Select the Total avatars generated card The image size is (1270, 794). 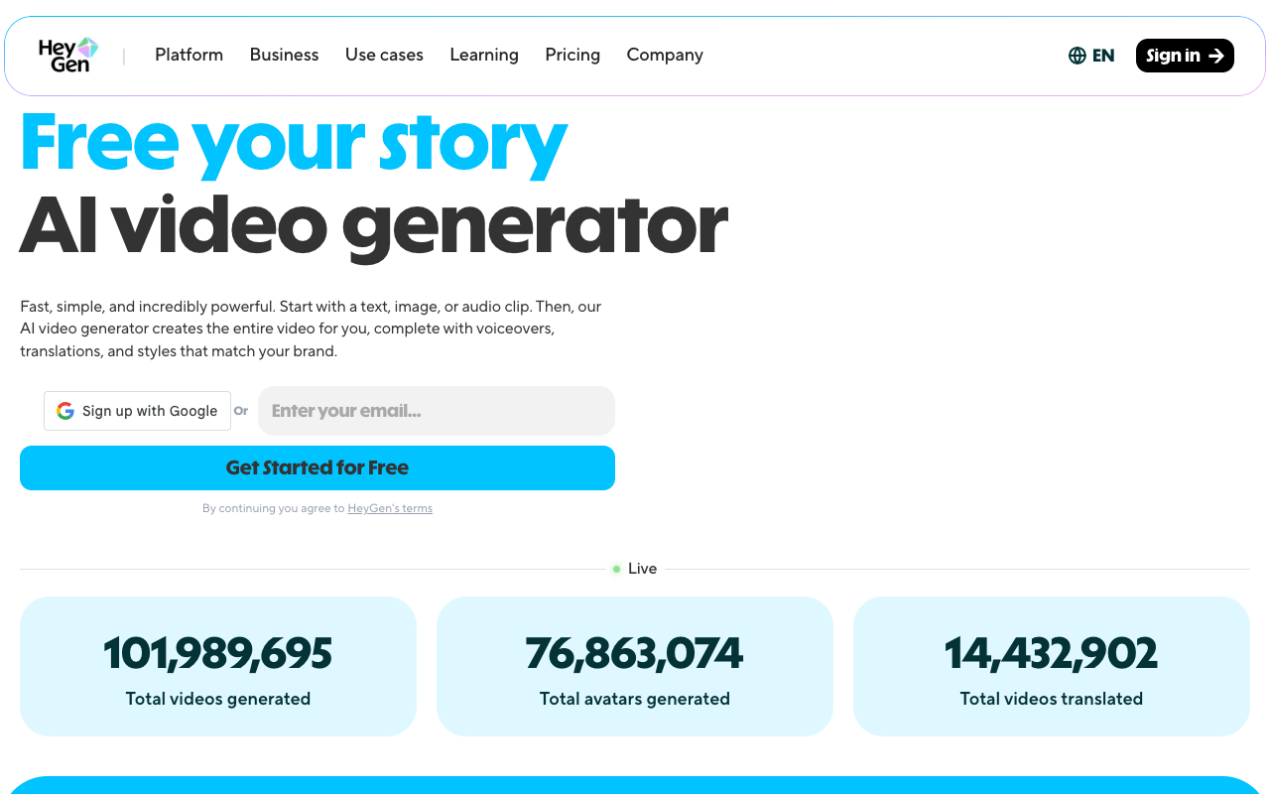[635, 666]
